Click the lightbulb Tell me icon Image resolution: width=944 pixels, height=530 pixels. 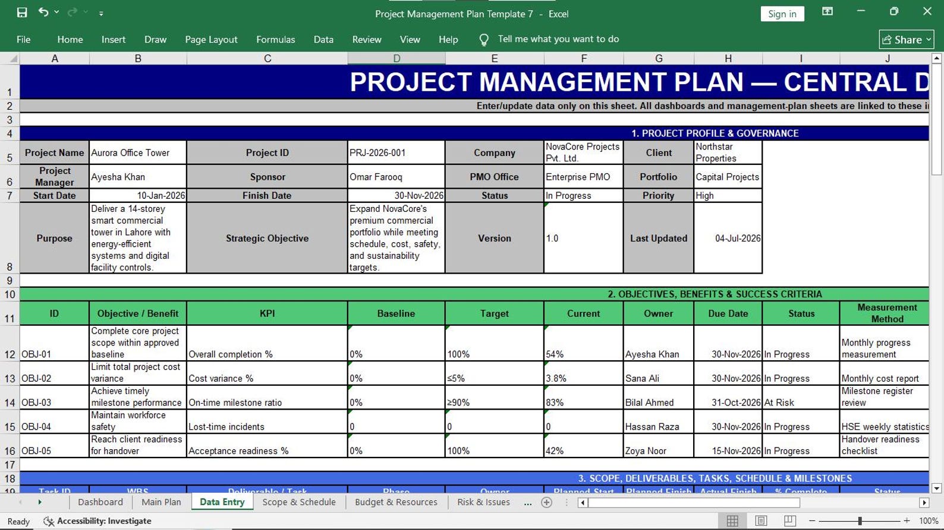[x=484, y=40]
